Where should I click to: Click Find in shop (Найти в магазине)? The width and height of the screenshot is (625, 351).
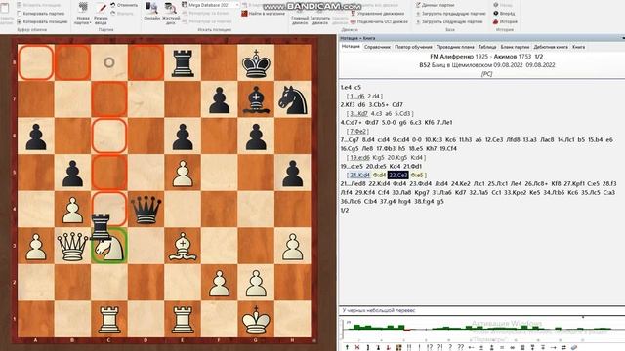coord(264,13)
